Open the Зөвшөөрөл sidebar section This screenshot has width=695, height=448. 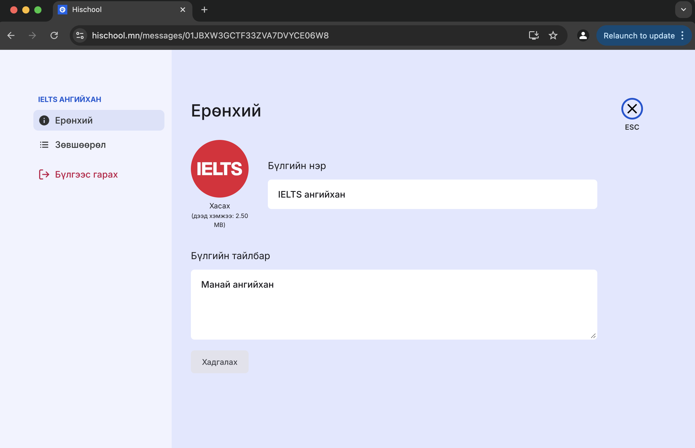tap(80, 145)
